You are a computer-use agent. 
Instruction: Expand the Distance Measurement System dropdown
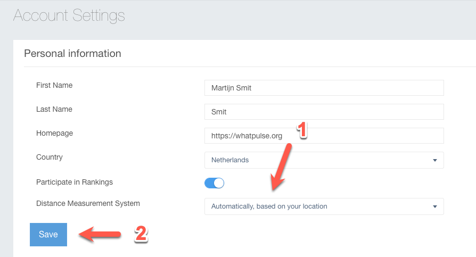[x=324, y=206]
